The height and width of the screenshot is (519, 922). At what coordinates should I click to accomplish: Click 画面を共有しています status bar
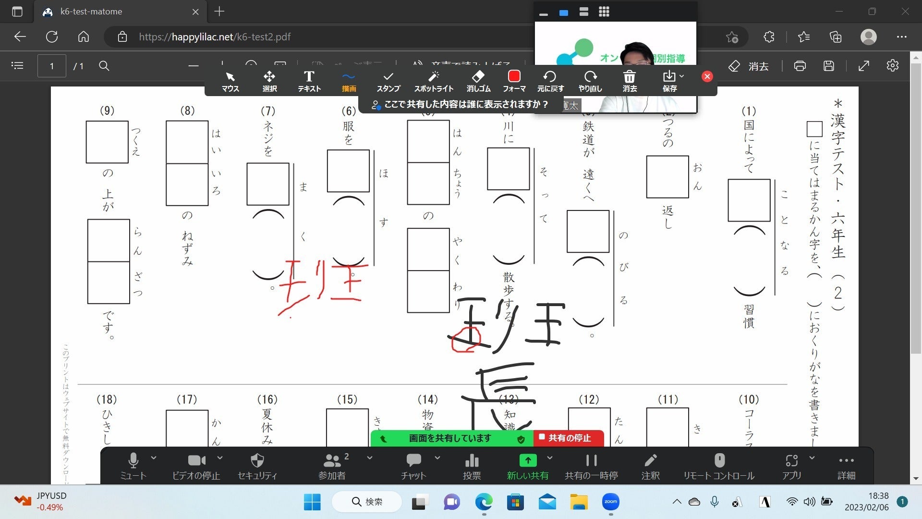[452, 438]
